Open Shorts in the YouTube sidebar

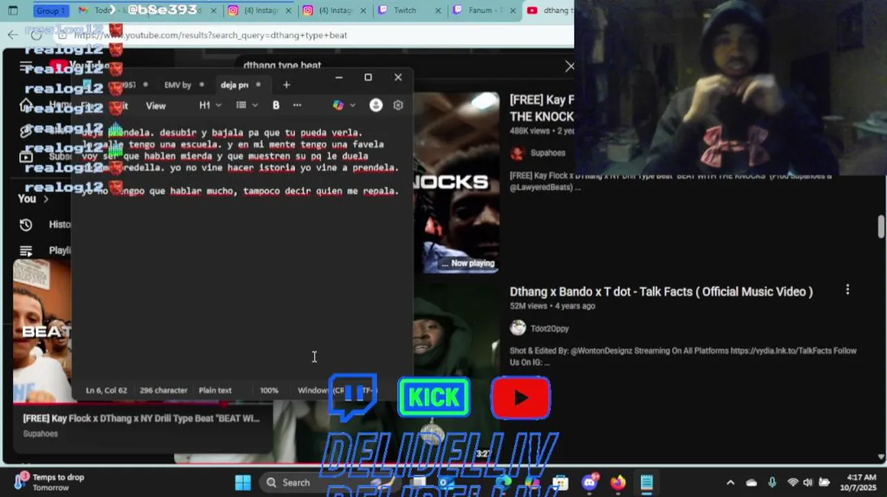[26, 131]
